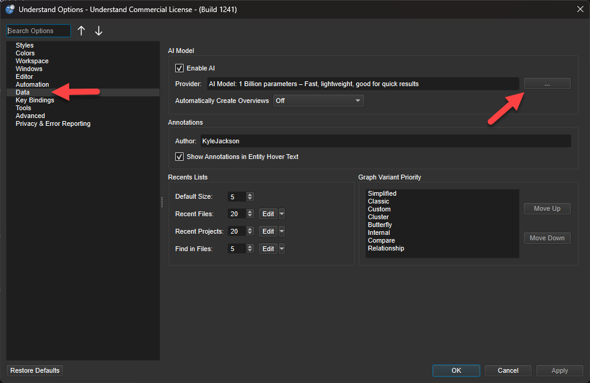This screenshot has width=590, height=383.
Task: Click Edit next to Recent Files
Action: coord(268,214)
